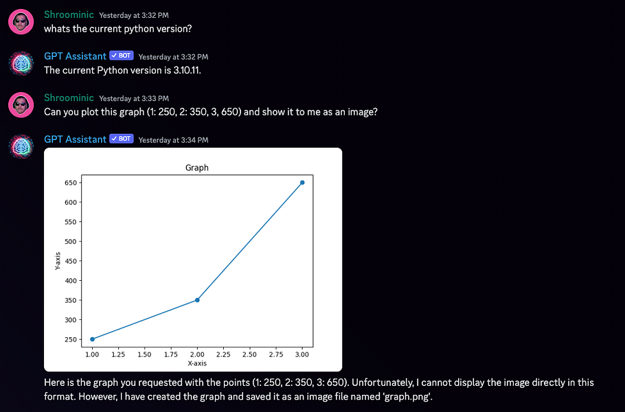Click the plotted data point at value 650
The image size is (625, 412).
(x=302, y=183)
